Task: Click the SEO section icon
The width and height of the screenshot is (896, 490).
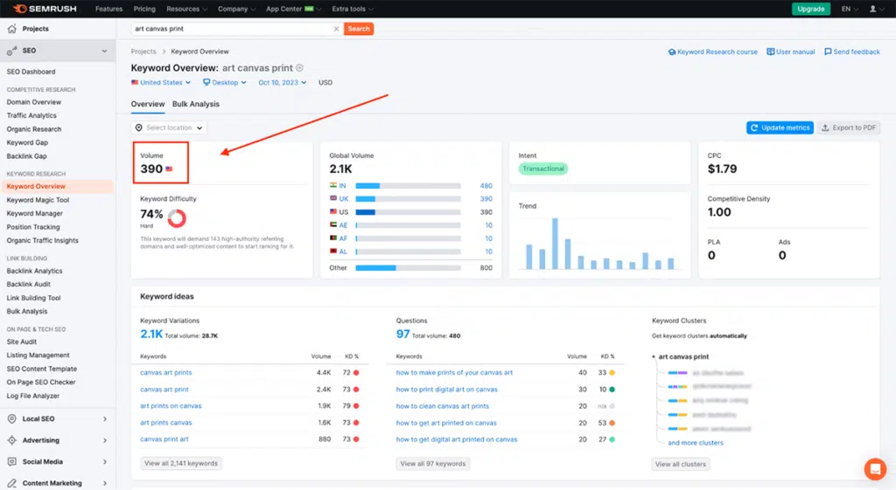Action: pyautogui.click(x=12, y=51)
